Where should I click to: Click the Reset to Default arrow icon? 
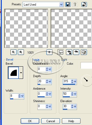click(x=84, y=4)
